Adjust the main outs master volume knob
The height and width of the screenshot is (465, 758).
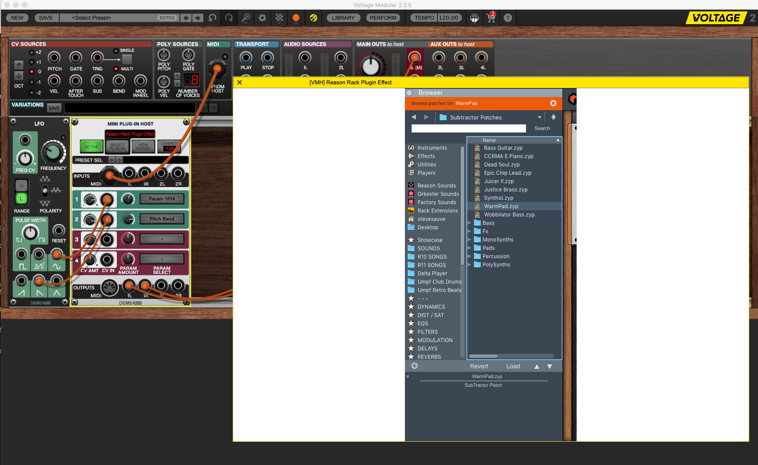pos(371,65)
